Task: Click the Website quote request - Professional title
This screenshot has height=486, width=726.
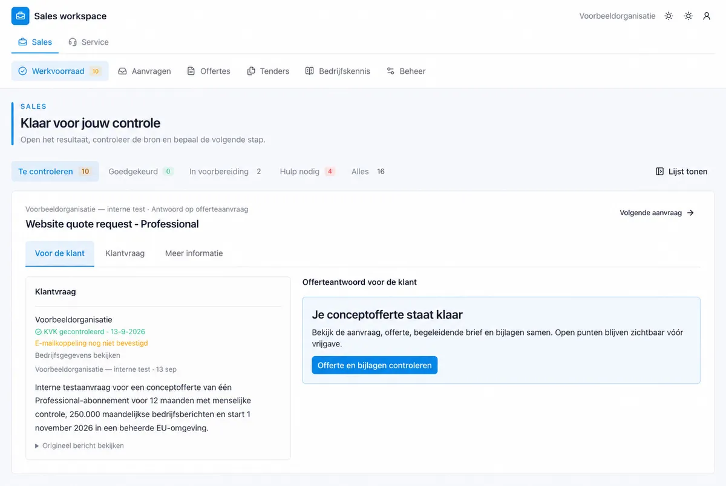Action: (x=112, y=224)
